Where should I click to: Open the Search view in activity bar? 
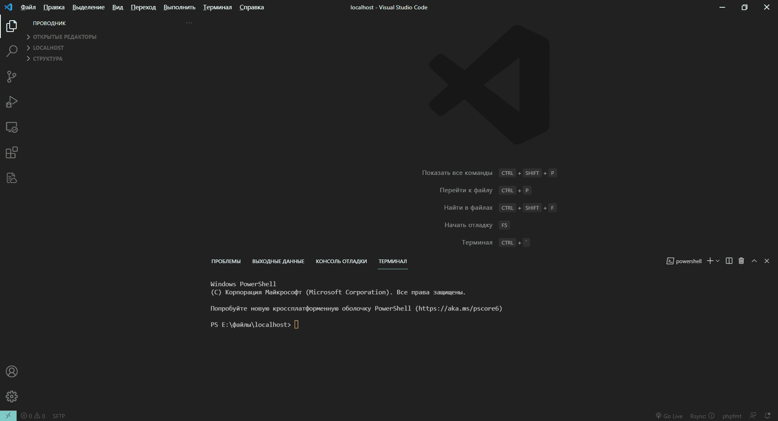[x=12, y=51]
